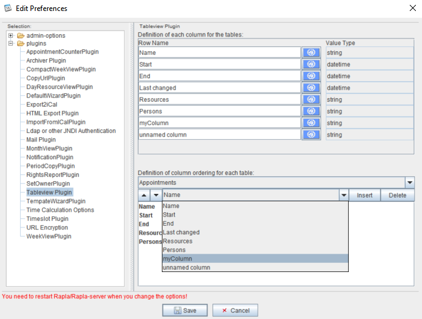422x319 pixels.
Task: Select HTML Export Plugin in the tree
Action: pos(53,113)
